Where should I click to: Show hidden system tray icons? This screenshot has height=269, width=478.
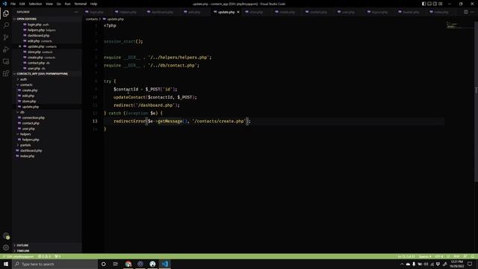pos(402,264)
